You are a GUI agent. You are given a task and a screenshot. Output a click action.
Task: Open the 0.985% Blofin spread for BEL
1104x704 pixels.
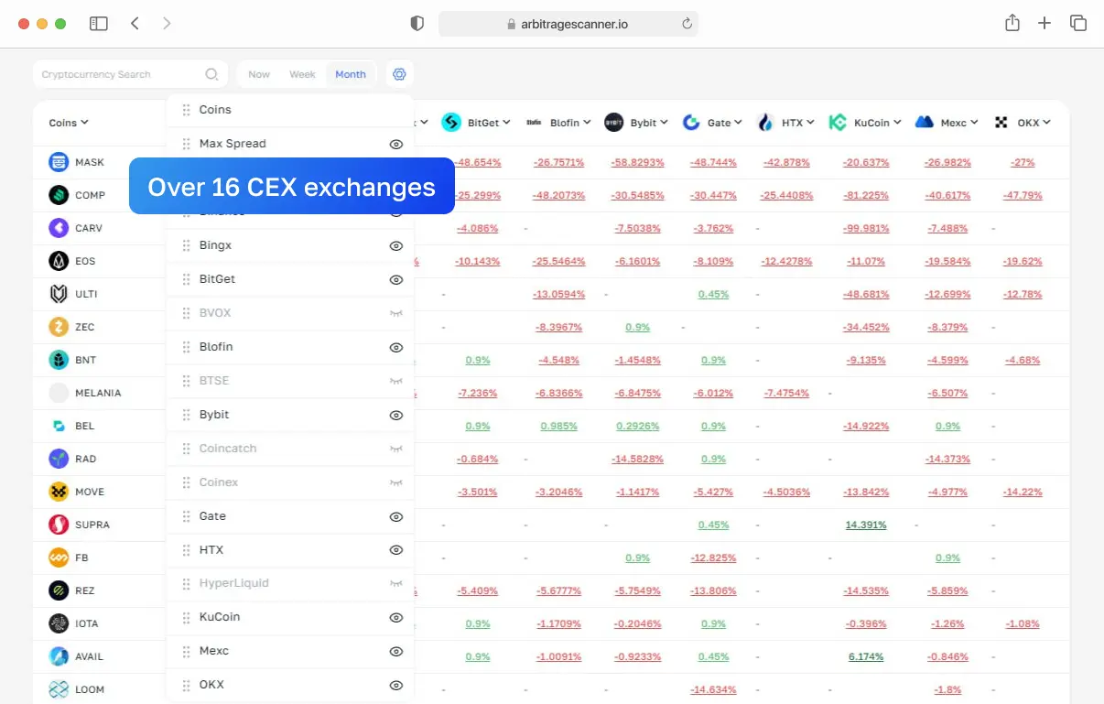click(x=558, y=426)
